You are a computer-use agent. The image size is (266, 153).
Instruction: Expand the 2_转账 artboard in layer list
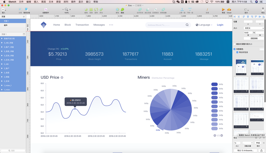tap(2, 77)
